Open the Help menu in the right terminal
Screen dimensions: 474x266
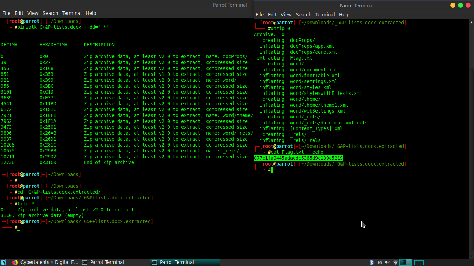pos(344,15)
